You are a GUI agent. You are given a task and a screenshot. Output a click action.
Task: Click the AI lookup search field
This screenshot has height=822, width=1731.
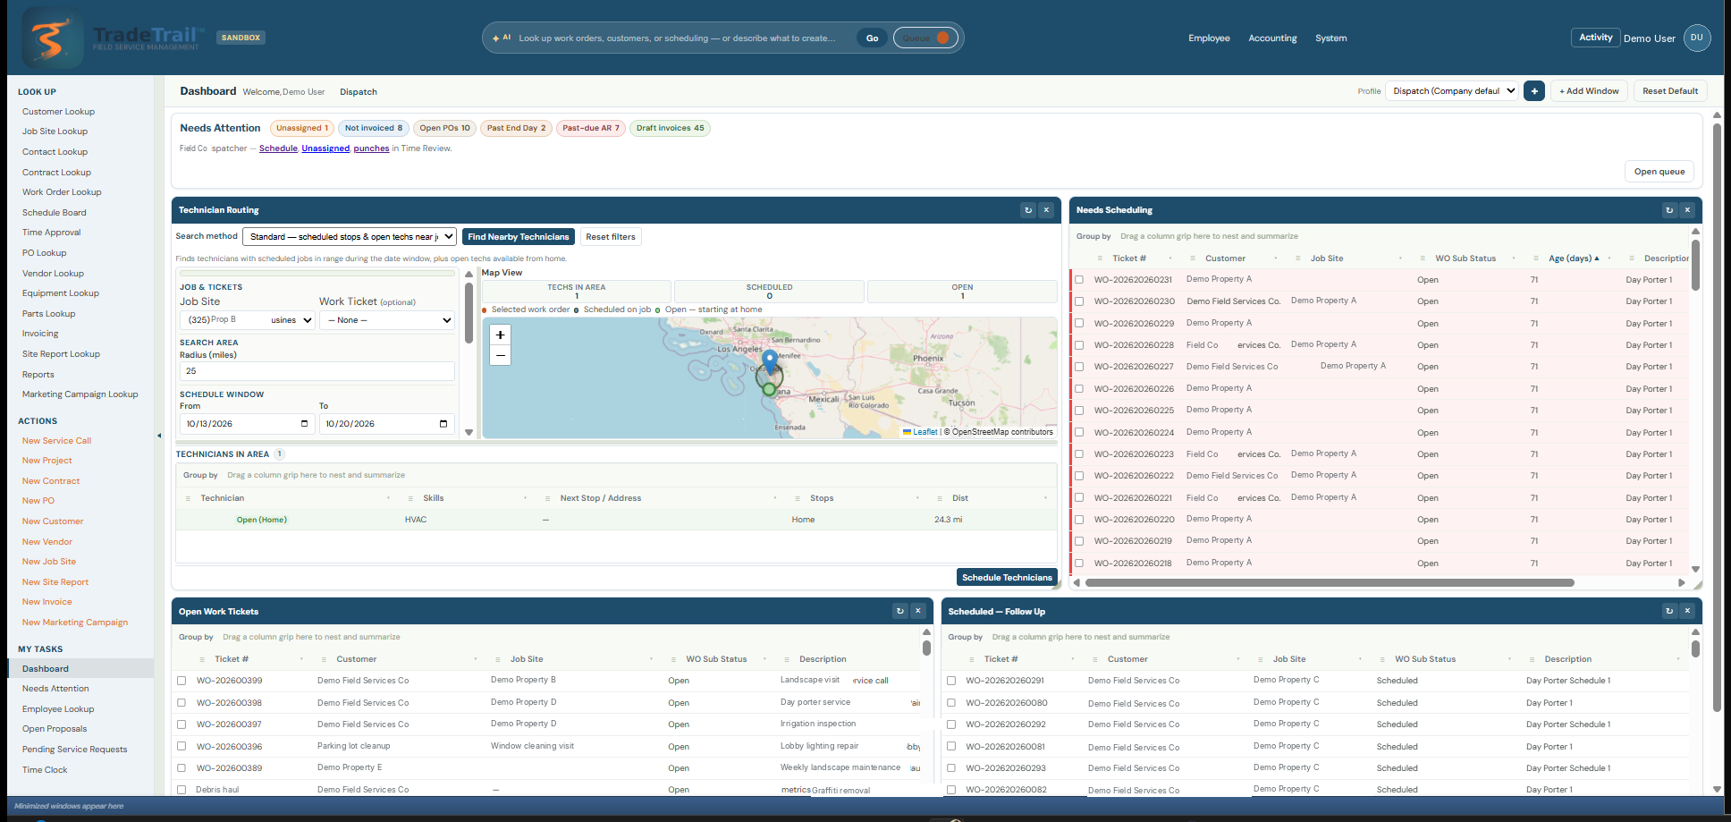pyautogui.click(x=677, y=38)
